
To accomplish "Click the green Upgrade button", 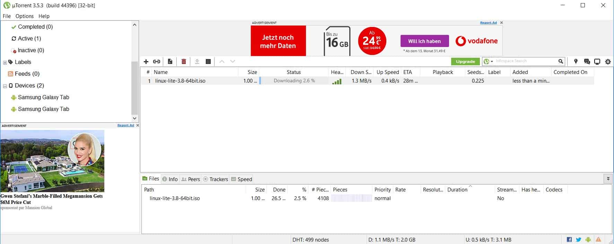I will [x=465, y=62].
